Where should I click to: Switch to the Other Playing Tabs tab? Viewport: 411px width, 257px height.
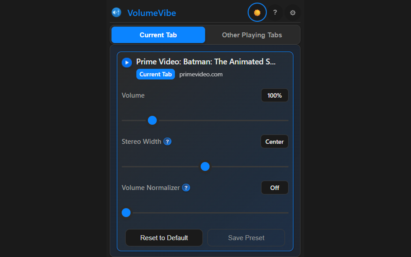click(252, 35)
